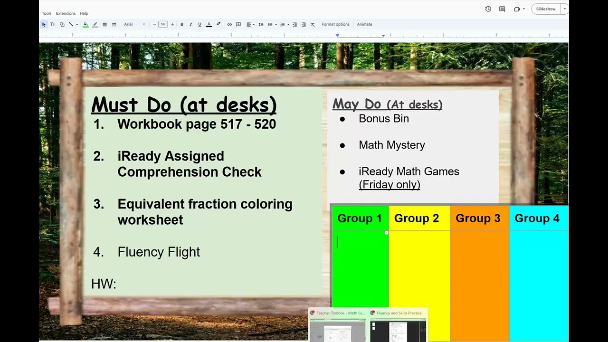Switch to Fluency and Skills Practice thumbnail
The height and width of the screenshot is (342, 608).
click(398, 325)
